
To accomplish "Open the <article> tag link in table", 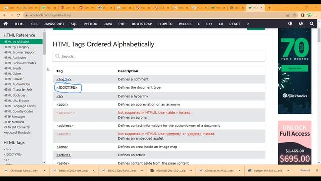I will [x=64, y=155].
